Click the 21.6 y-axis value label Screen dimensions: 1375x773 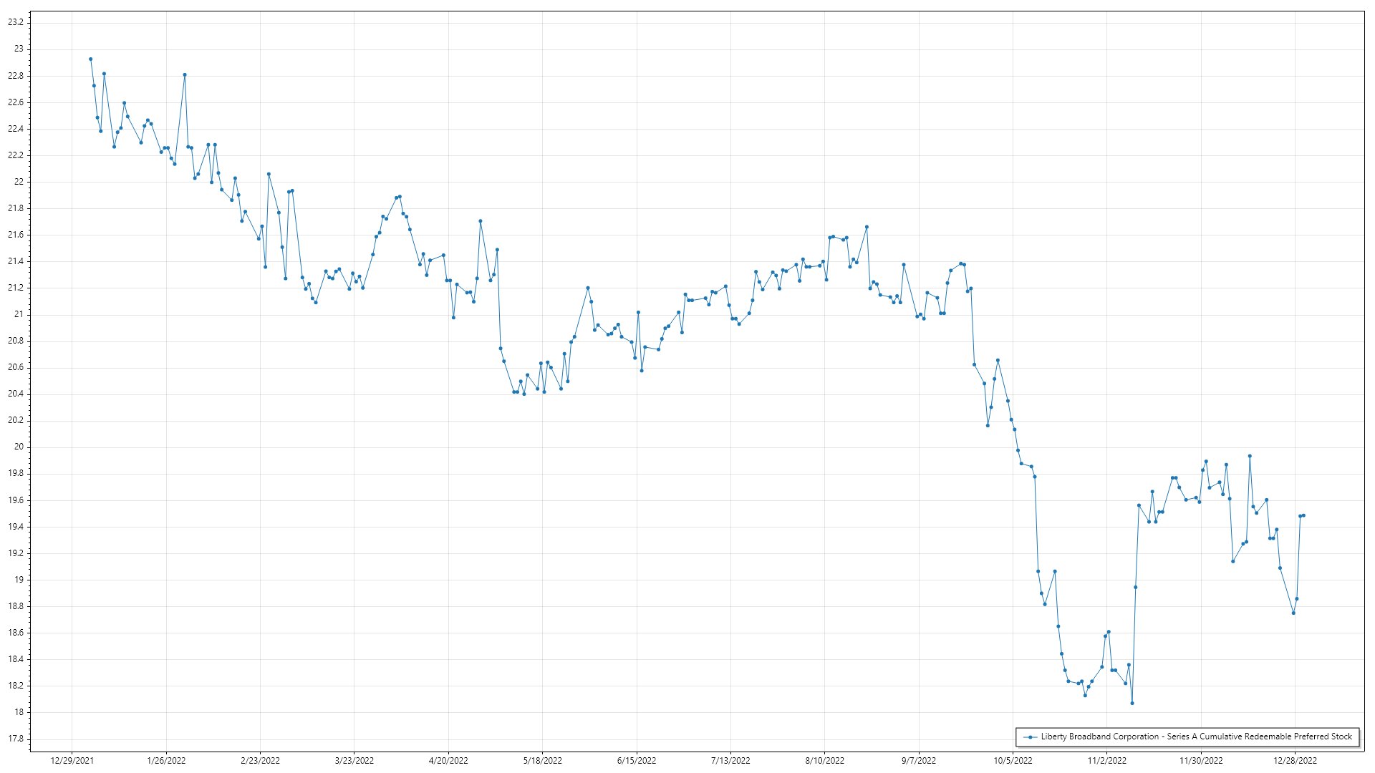[16, 235]
